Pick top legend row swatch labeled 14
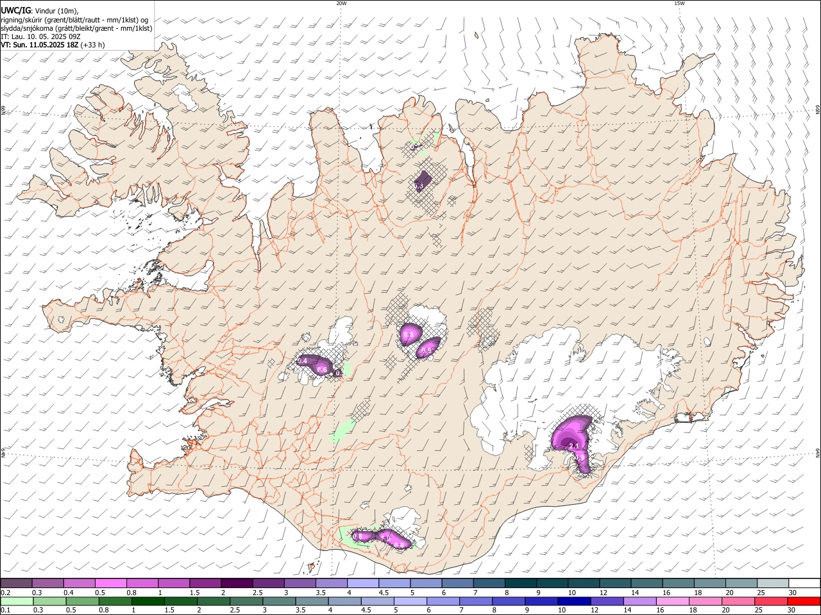Screen dimensions: 821x615 point(646,583)
